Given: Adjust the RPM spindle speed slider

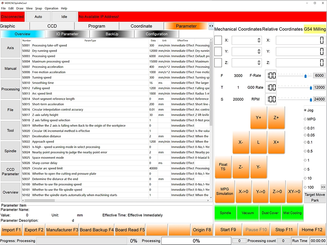Looking at the screenshot, I should point(311,99).
